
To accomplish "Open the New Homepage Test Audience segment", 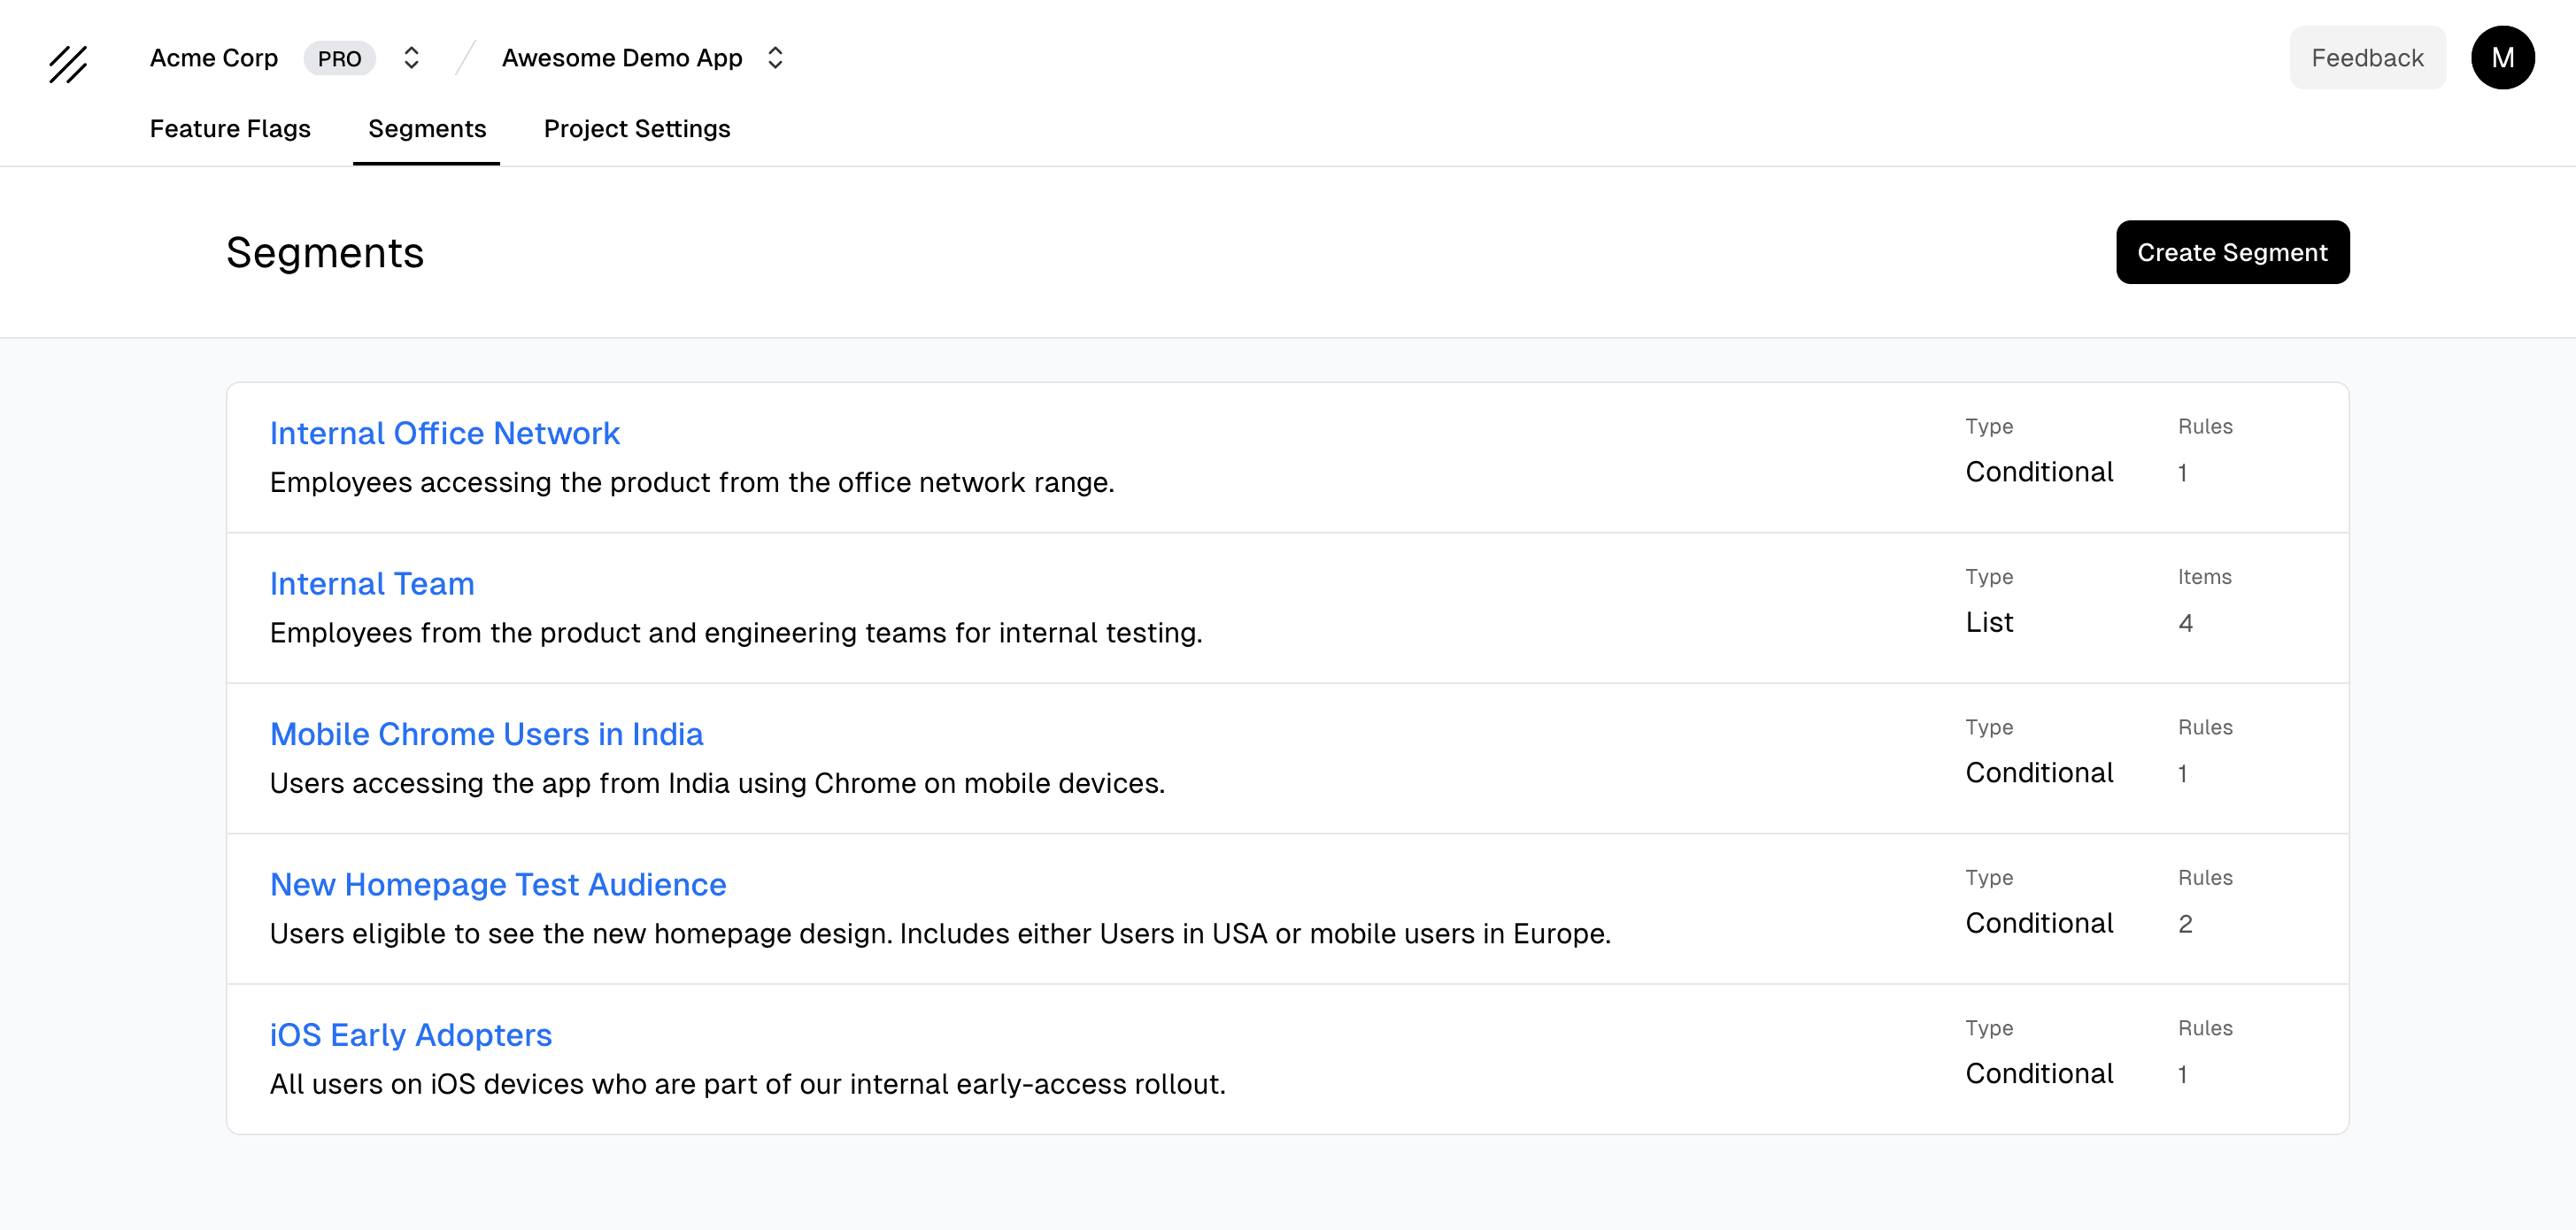I will 497,884.
